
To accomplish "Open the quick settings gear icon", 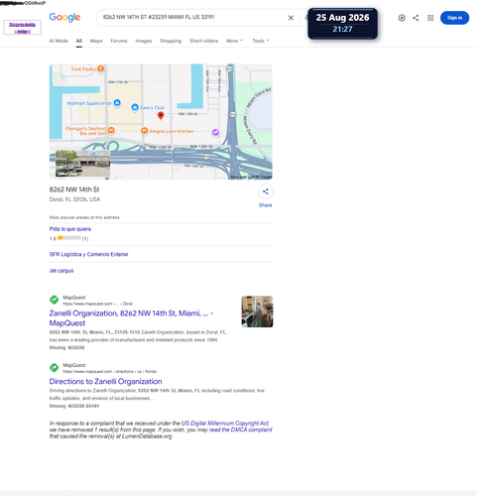I will click(402, 18).
